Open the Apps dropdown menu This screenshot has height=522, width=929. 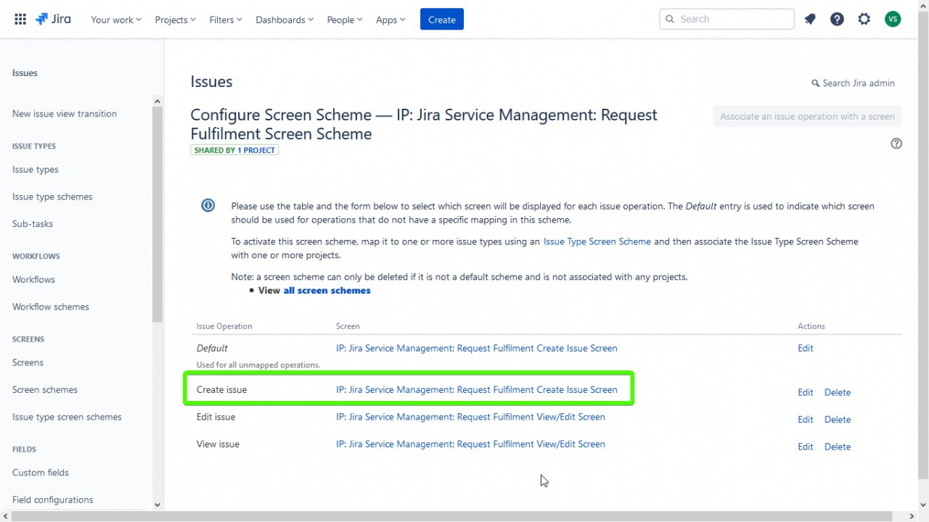click(390, 20)
